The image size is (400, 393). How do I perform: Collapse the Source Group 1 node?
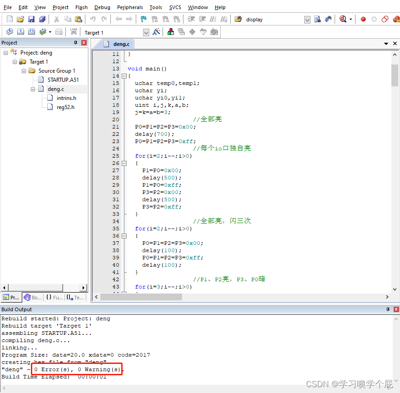click(x=24, y=71)
